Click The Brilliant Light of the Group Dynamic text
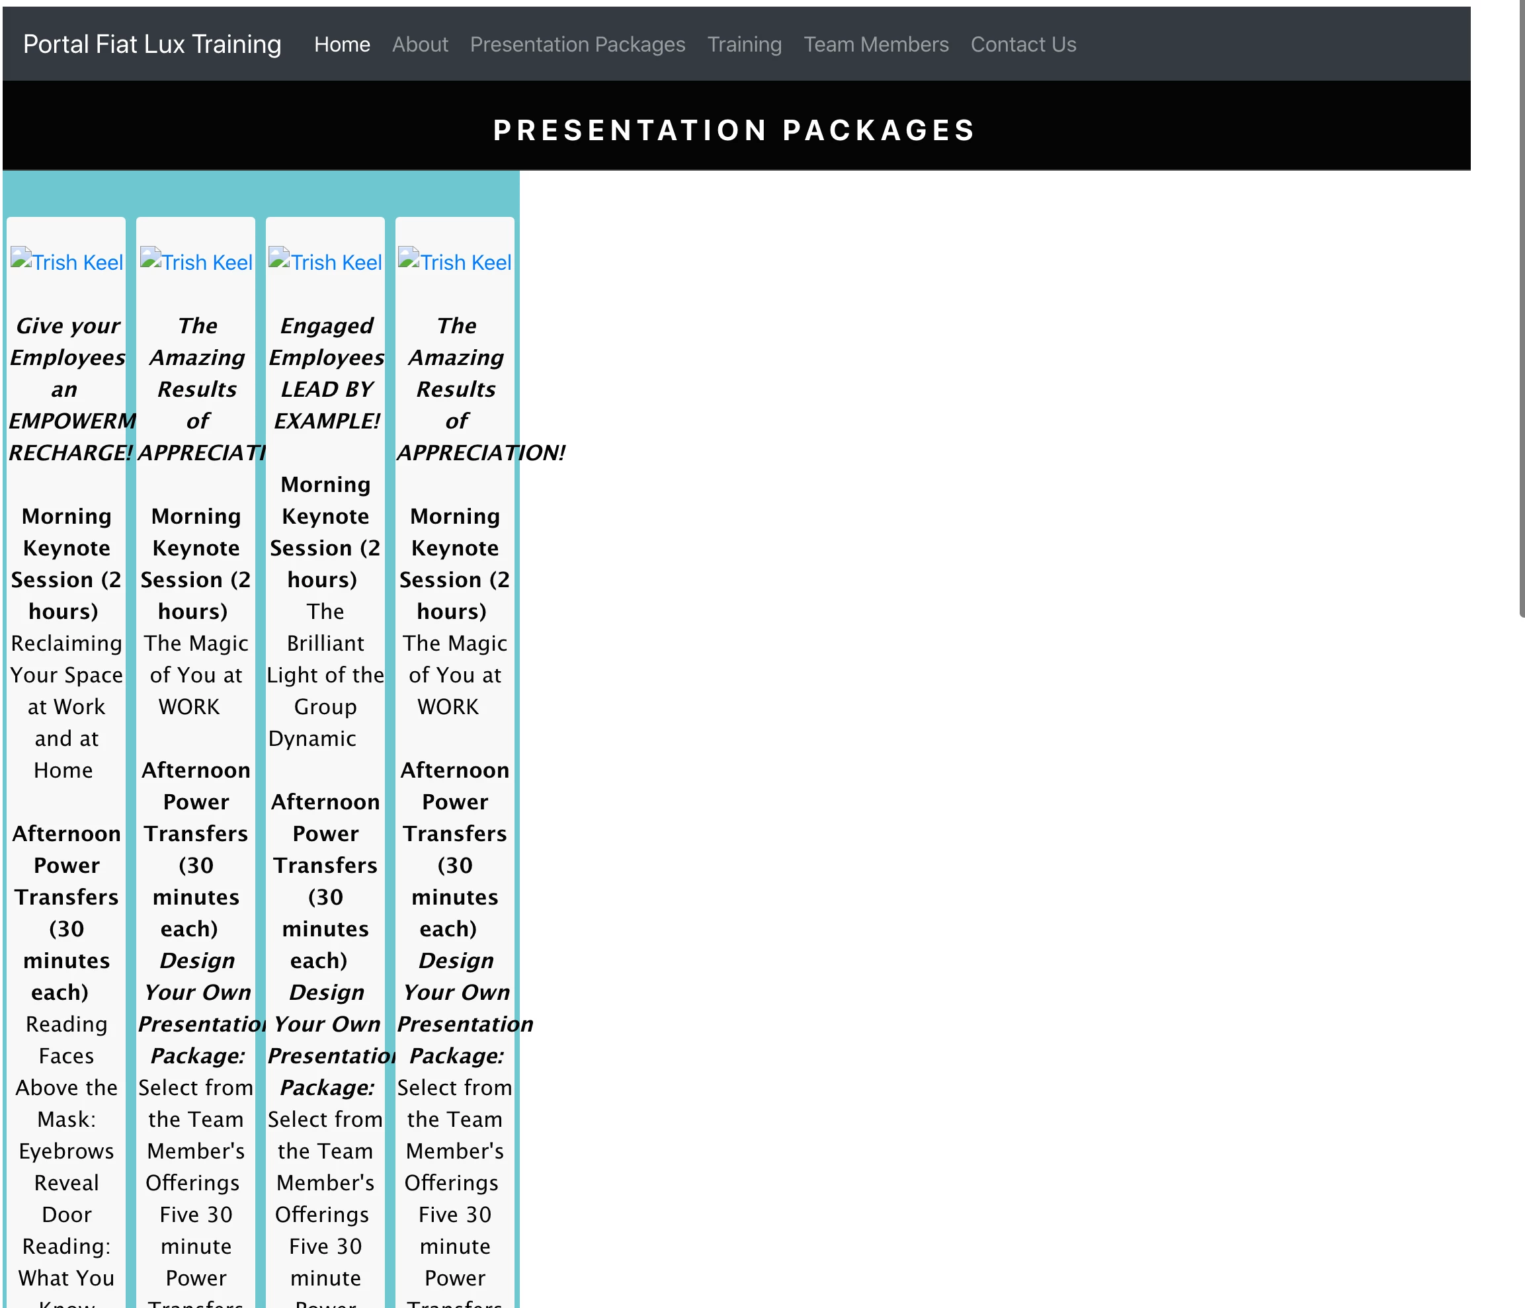The image size is (1525, 1308). tap(325, 674)
